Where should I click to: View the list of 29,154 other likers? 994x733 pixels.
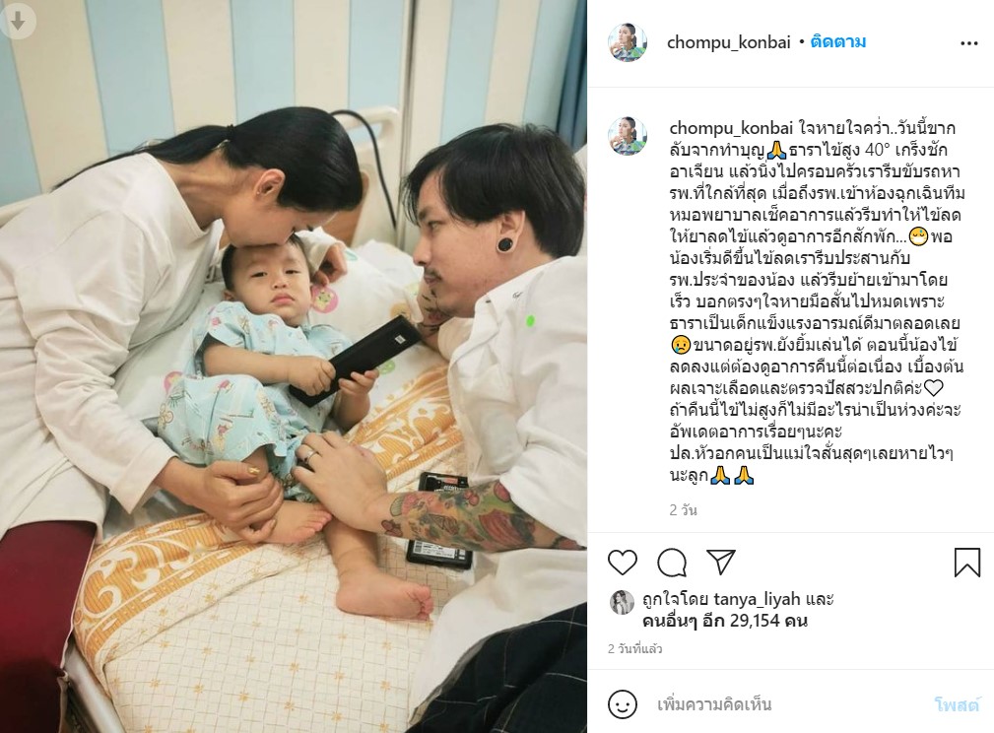tap(725, 621)
